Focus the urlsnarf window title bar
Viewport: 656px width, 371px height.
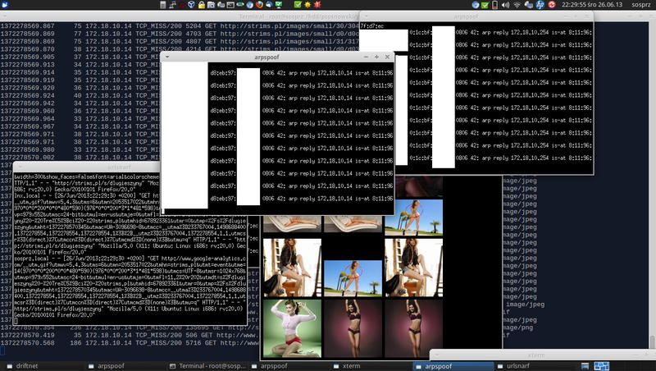coord(87,167)
